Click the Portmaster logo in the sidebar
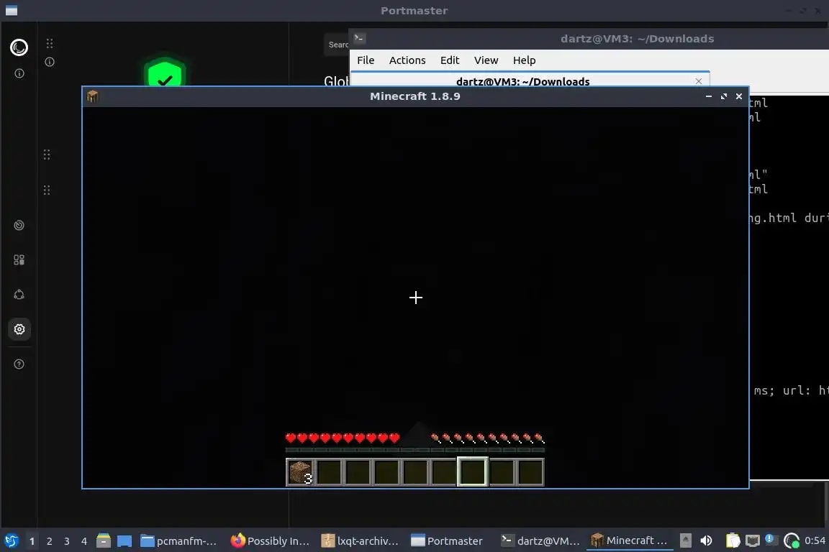The width and height of the screenshot is (829, 552). [x=19, y=47]
